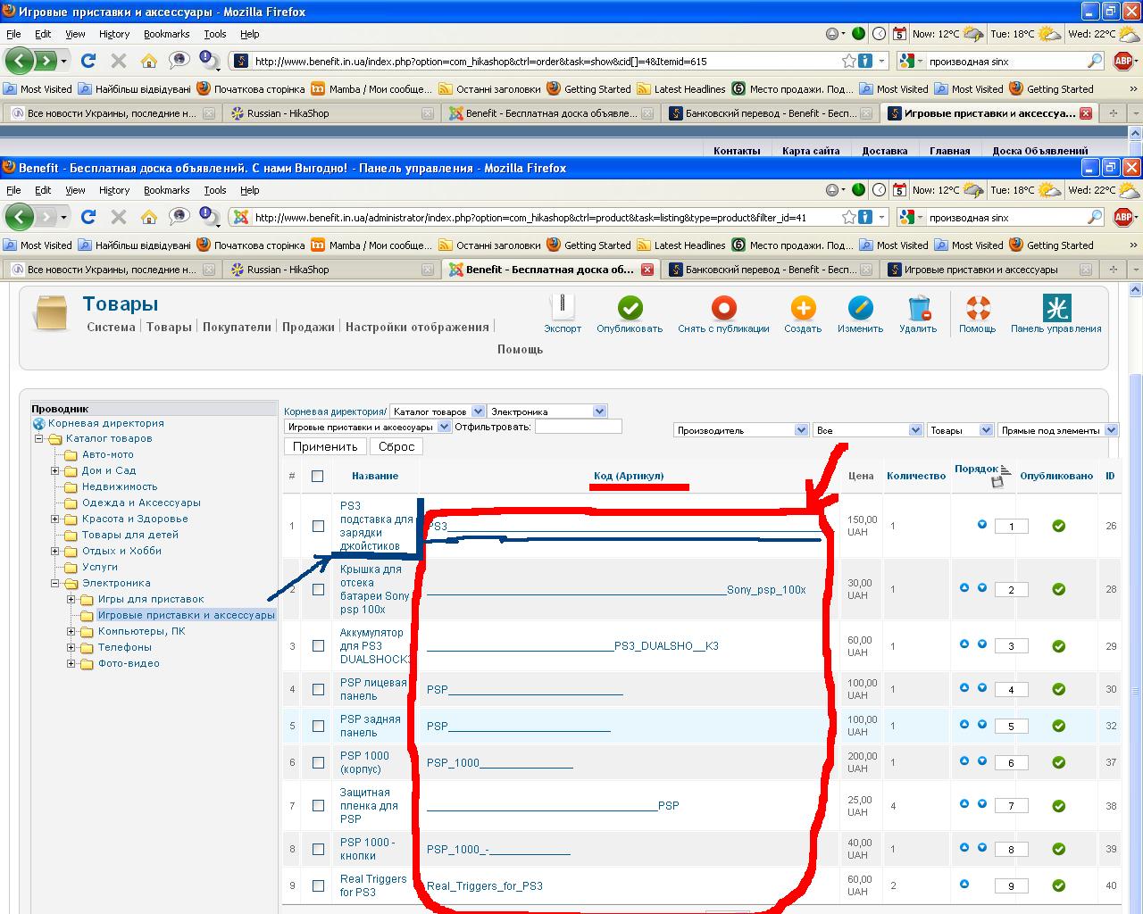Open the Производитель filter dropdown
This screenshot has width=1143, height=914.
pyautogui.click(x=741, y=430)
